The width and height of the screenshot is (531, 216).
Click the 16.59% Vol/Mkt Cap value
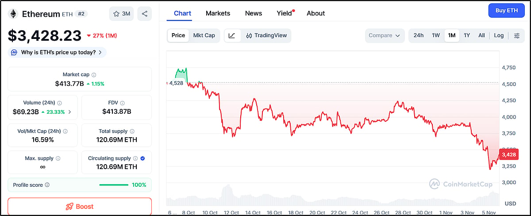click(42, 140)
